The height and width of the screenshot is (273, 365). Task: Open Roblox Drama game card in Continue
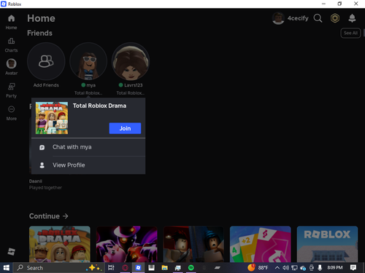coord(60,244)
